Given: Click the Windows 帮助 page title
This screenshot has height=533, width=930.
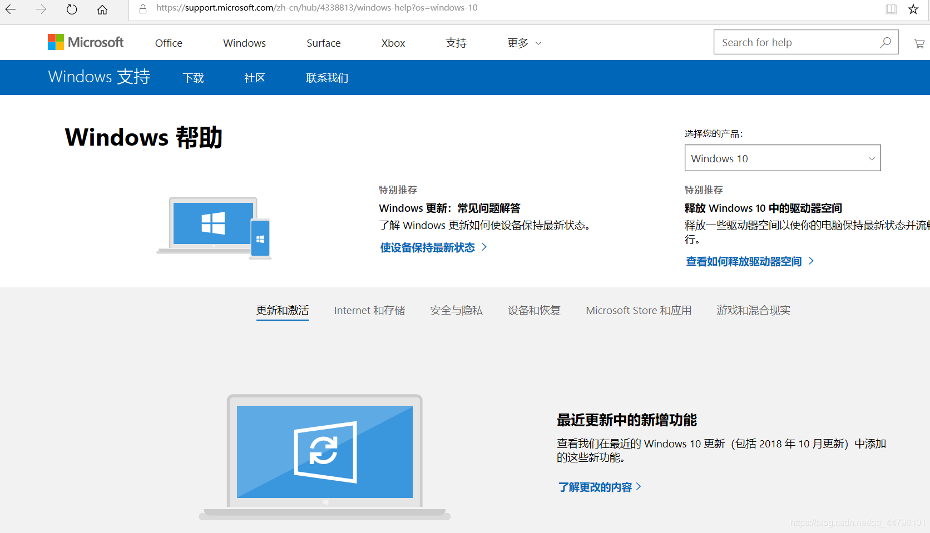Looking at the screenshot, I should (x=144, y=137).
